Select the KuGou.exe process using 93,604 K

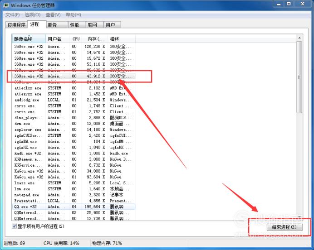(x=74, y=177)
